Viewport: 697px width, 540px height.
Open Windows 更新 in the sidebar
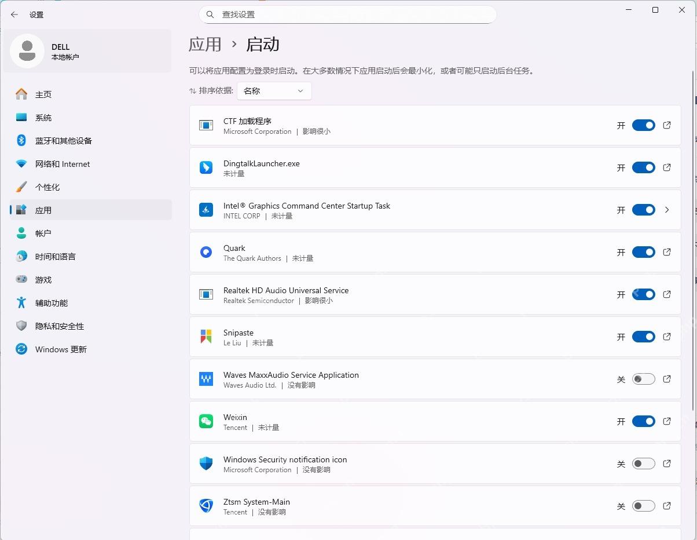pos(90,349)
